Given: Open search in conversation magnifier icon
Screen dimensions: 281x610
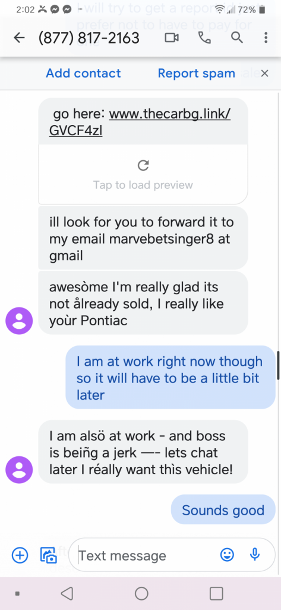Looking at the screenshot, I should pos(237,38).
